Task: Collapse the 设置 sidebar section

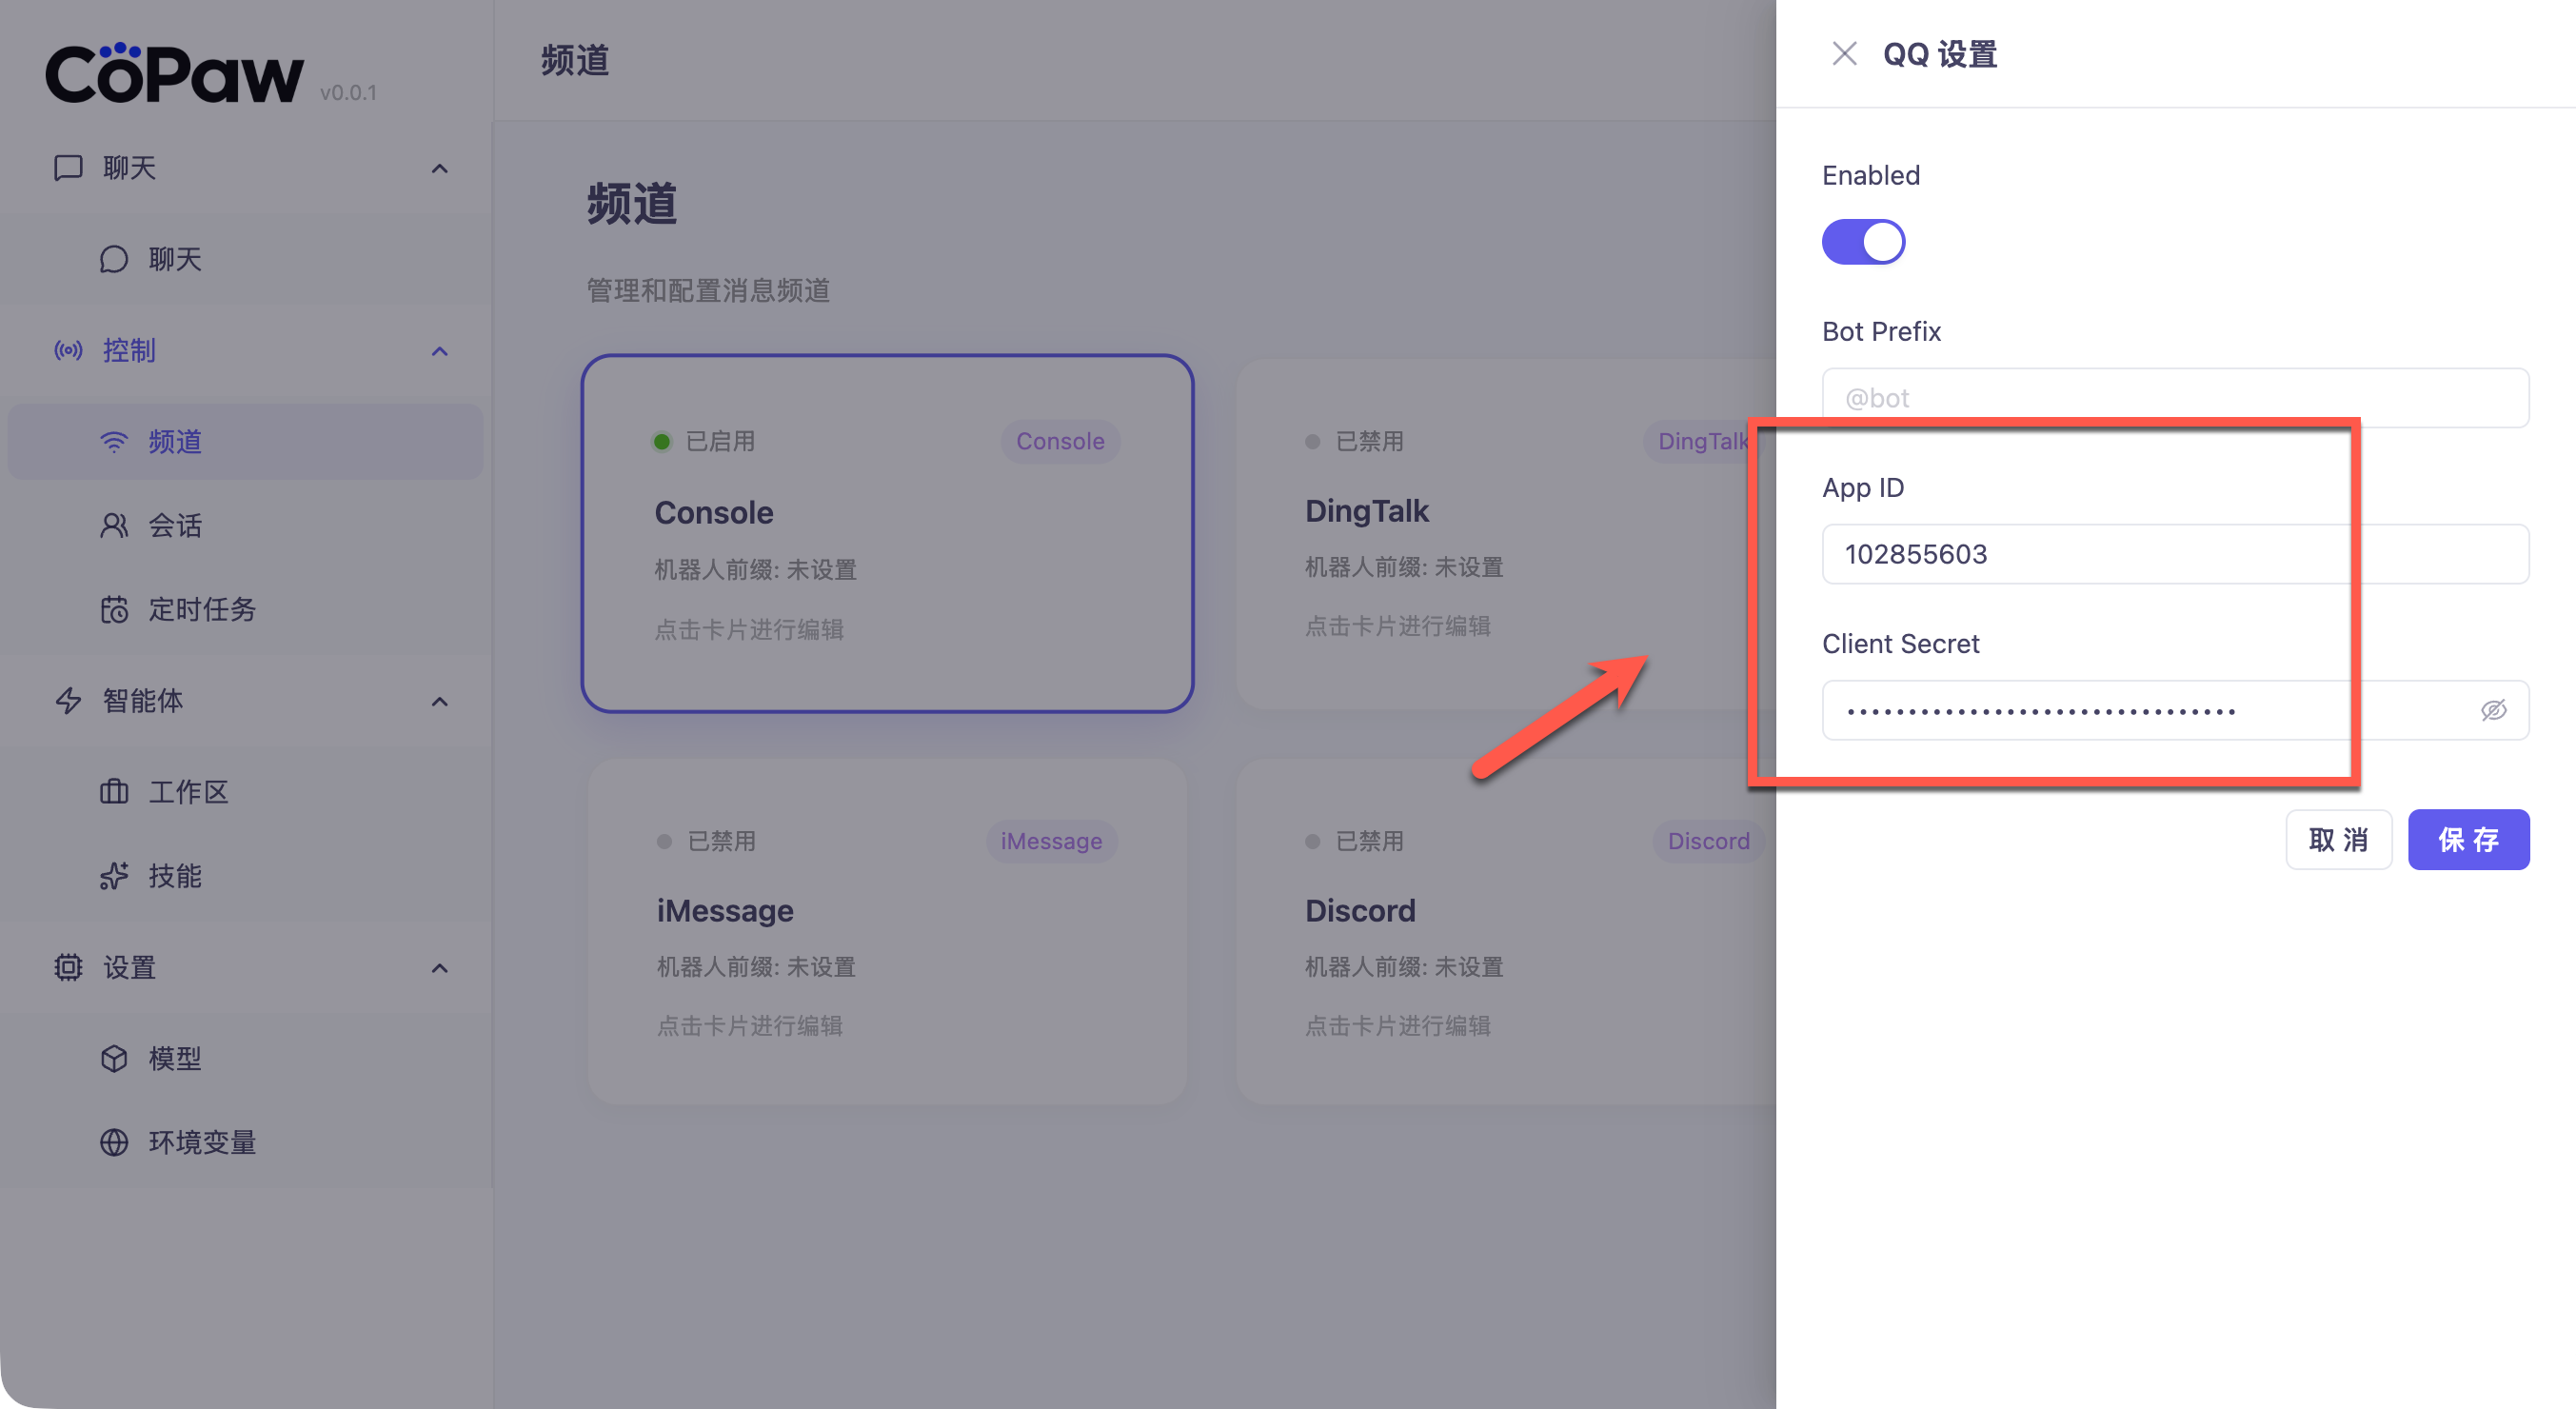Action: [x=439, y=968]
